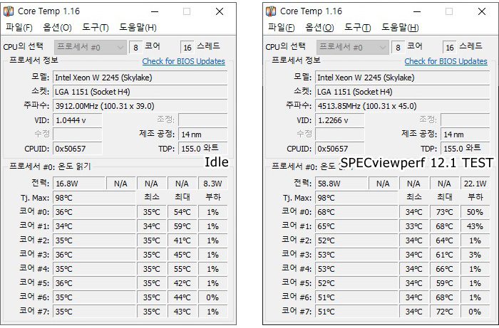Click Tj. Max 98°C in right window
Viewport: 499px width, 328px height.
356,198
